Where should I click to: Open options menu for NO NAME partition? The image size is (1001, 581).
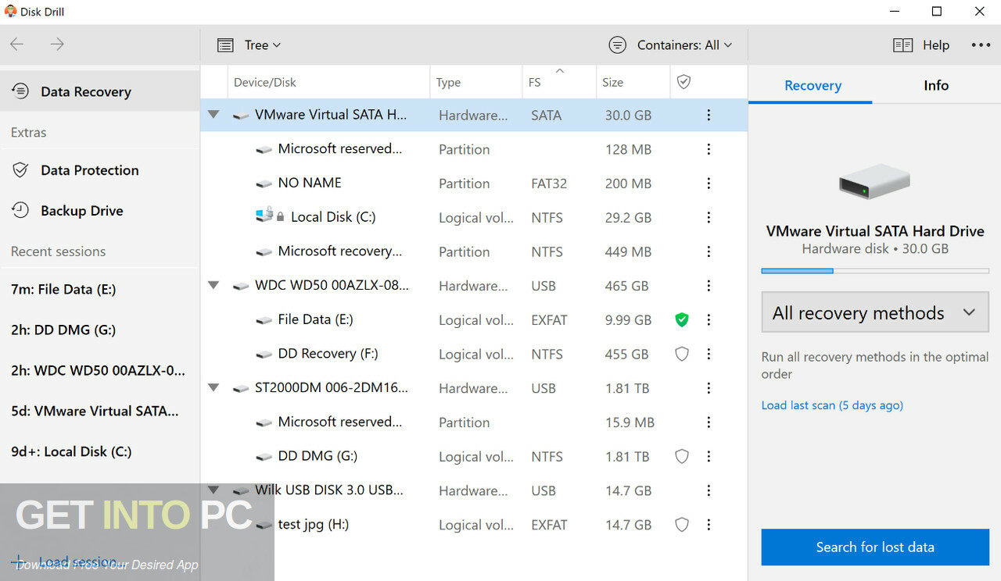(709, 184)
